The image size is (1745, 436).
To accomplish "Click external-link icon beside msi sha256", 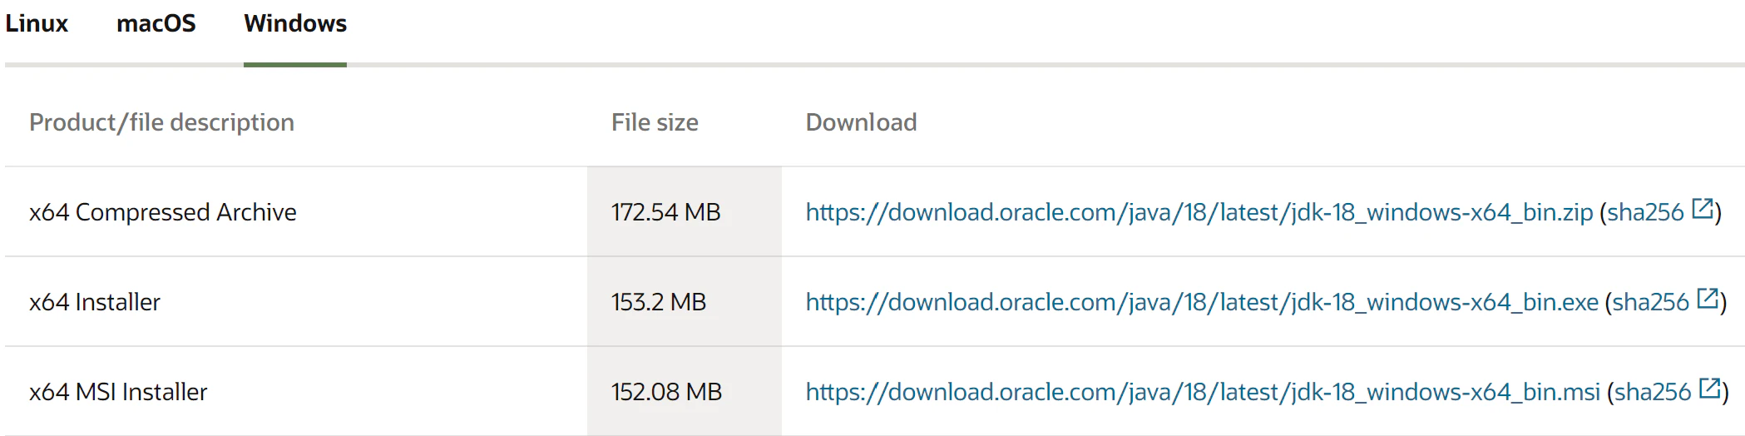I will pyautogui.click(x=1710, y=388).
